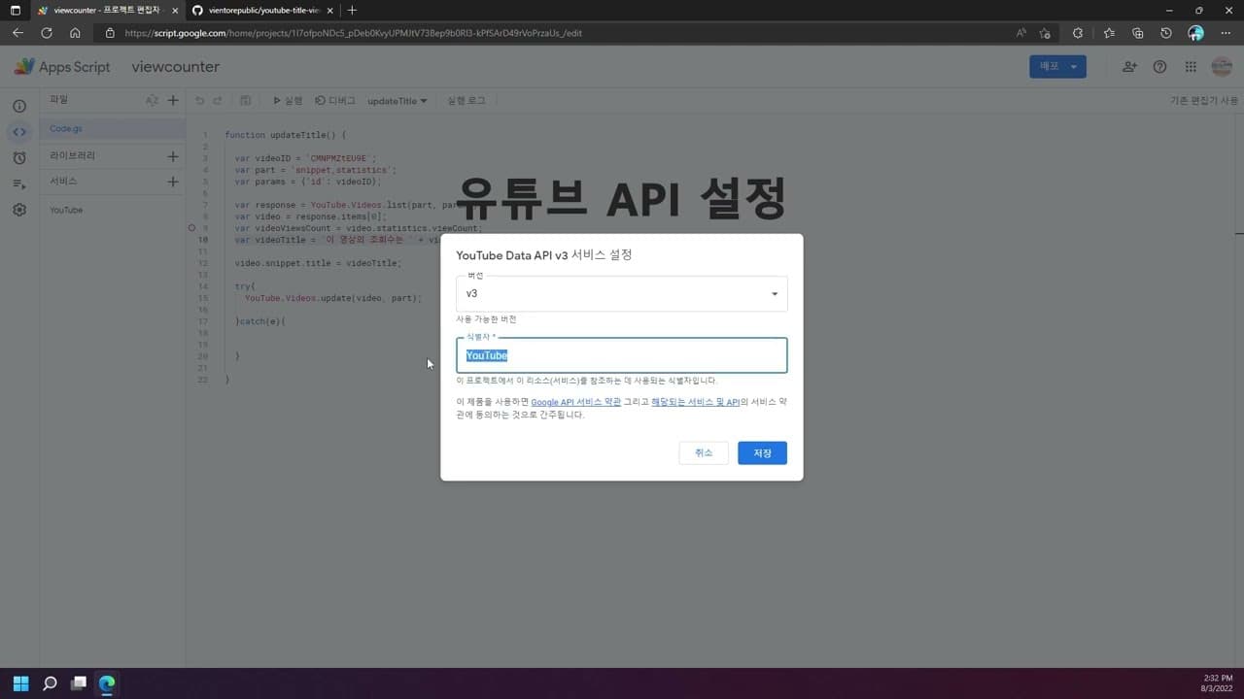
Task: Open Task View on the taskbar
Action: (79, 683)
